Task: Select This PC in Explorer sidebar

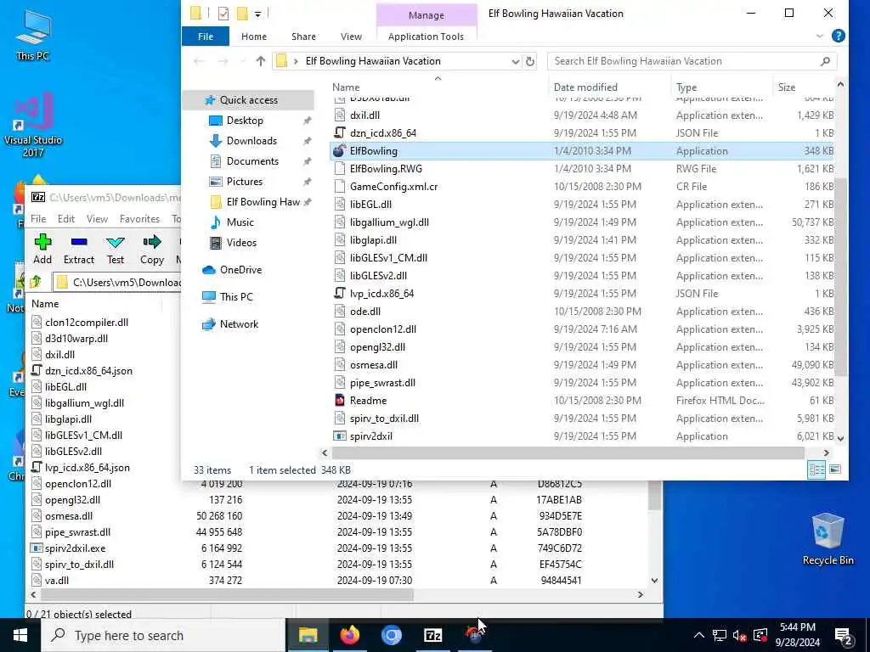Action: click(236, 296)
